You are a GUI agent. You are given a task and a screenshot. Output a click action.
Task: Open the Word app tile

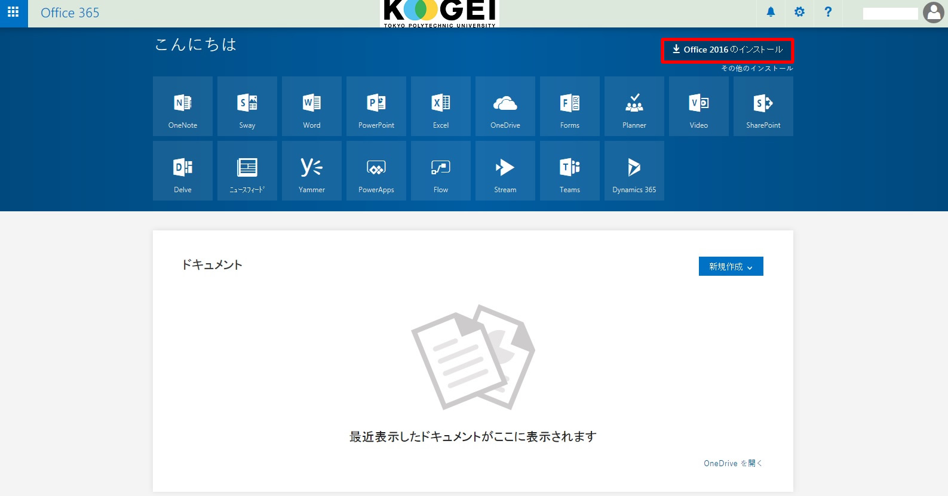coord(312,106)
